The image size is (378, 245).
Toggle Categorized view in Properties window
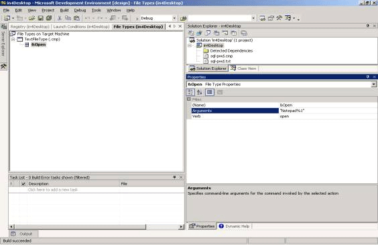point(190,92)
